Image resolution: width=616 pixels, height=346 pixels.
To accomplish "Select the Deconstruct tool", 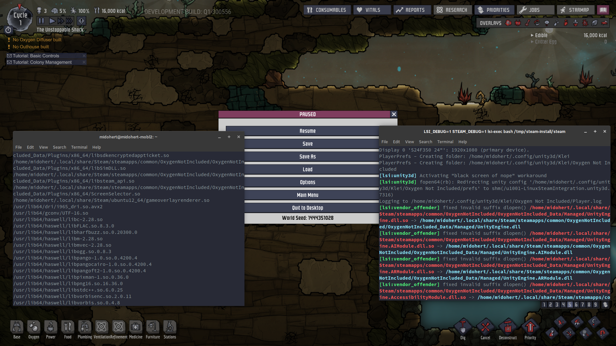I will pos(508,327).
